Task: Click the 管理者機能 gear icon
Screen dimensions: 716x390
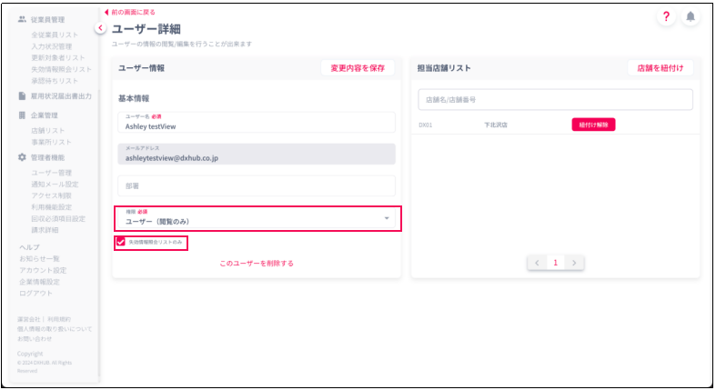Action: click(22, 157)
